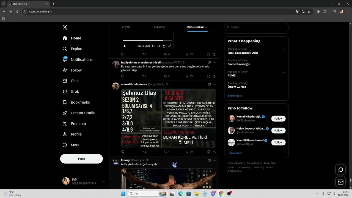Reply to the video post
The width and height of the screenshot is (352, 198).
coord(123,54)
